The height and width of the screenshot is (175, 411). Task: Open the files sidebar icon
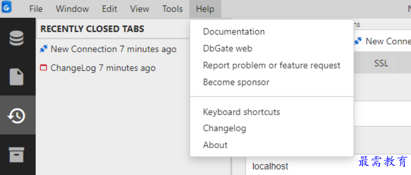[16, 77]
